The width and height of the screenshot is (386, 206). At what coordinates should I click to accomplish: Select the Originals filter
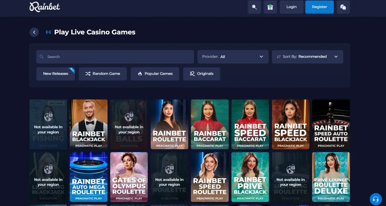(202, 74)
